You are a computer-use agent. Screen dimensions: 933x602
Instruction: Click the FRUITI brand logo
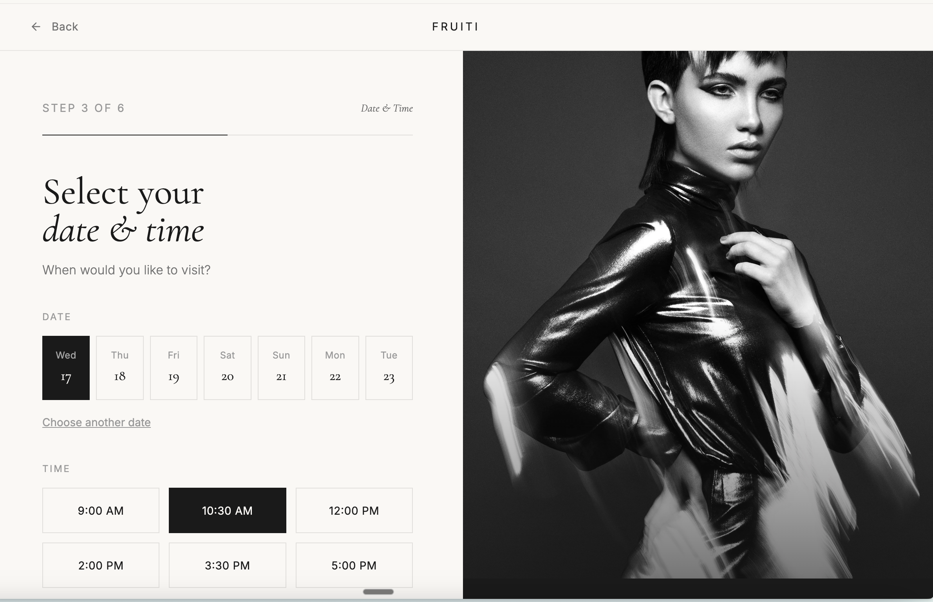coord(455,27)
